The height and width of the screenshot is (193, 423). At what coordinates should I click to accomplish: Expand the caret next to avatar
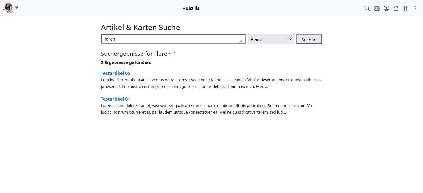coord(17,8)
